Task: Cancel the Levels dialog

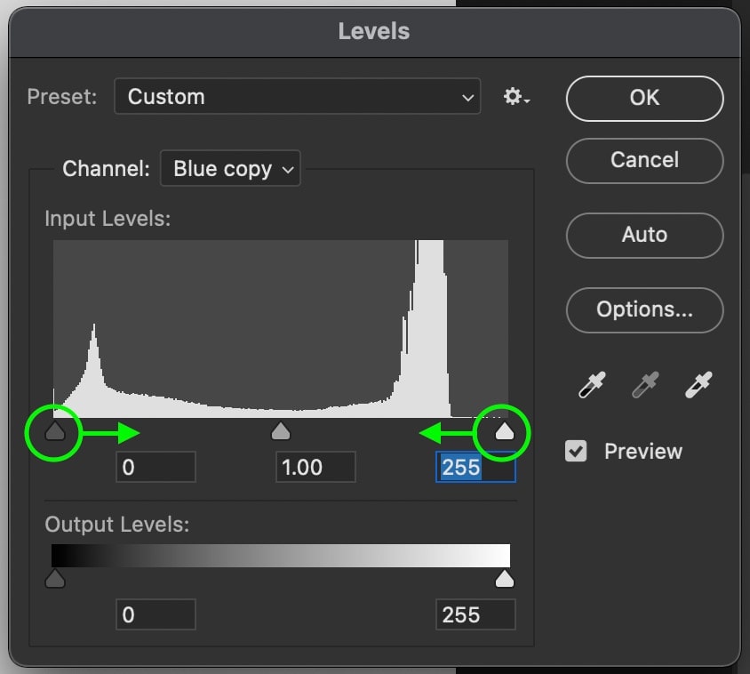Action: point(644,160)
